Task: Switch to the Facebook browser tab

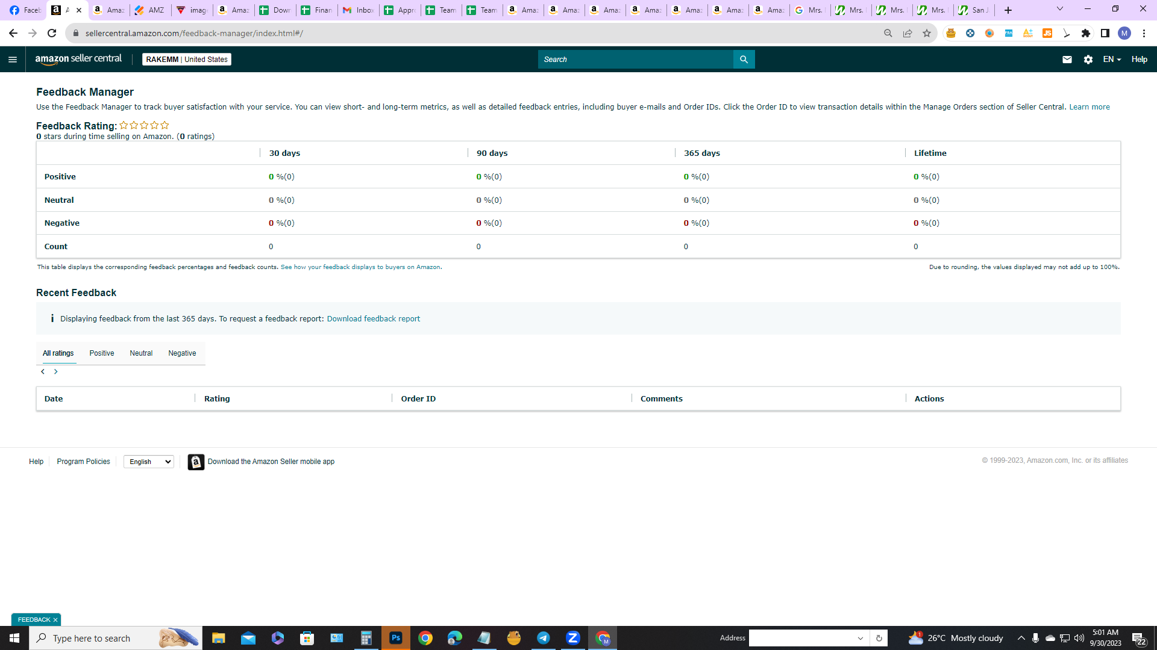Action: 25,10
